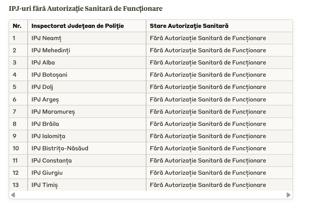Select the 'IPJ Maramureș' cell
Image resolution: width=326 pixels, height=203 pixels.
pos(53,112)
